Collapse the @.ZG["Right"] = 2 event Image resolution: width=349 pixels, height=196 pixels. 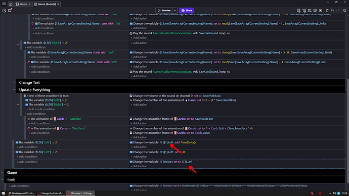point(18,45)
